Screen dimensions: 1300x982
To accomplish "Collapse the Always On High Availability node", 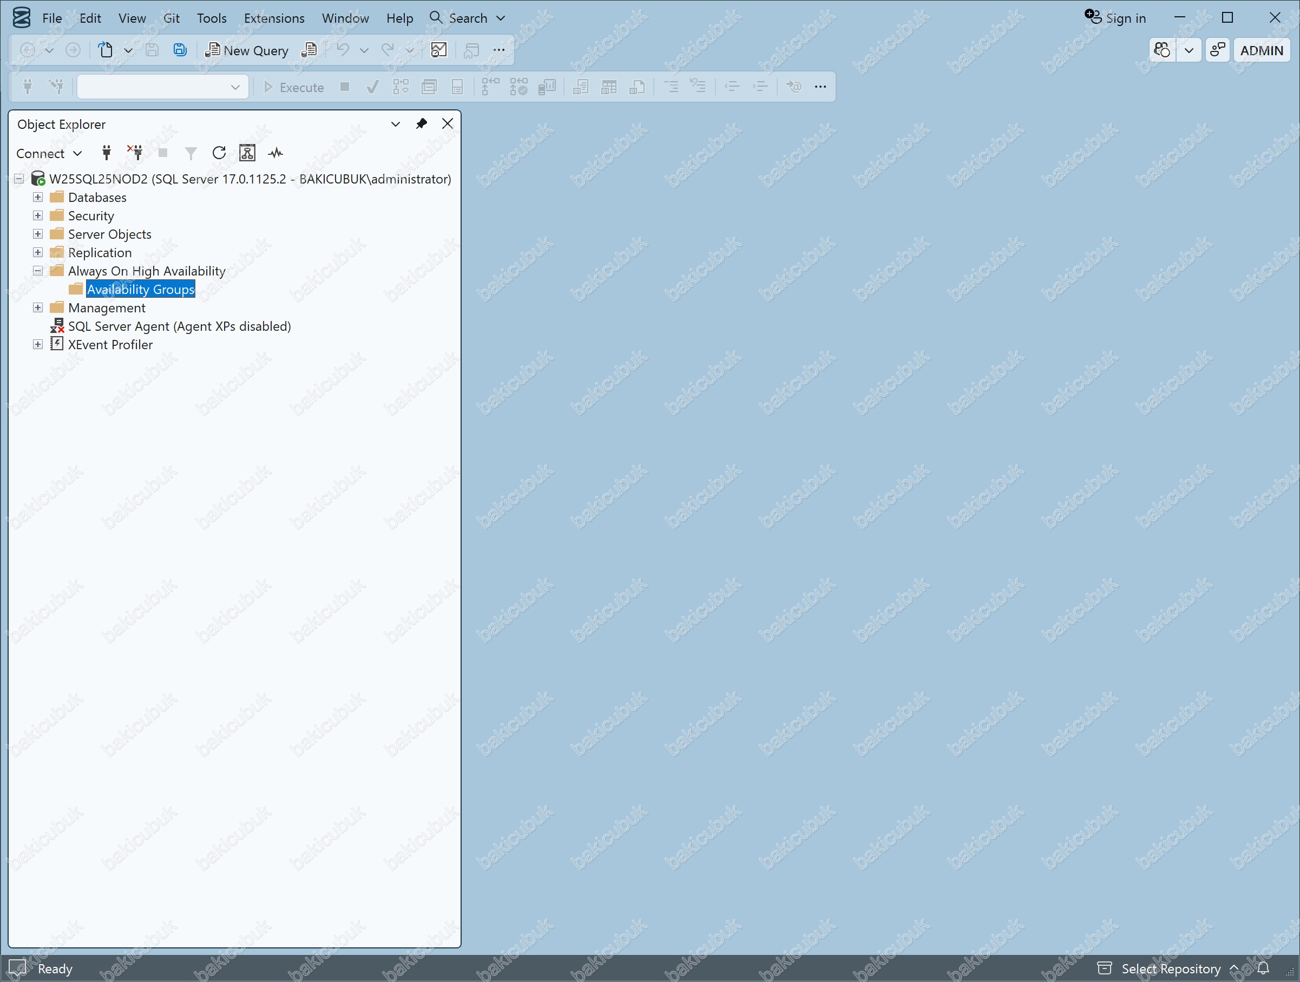I will point(38,271).
